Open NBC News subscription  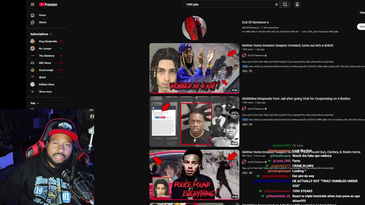45,63
